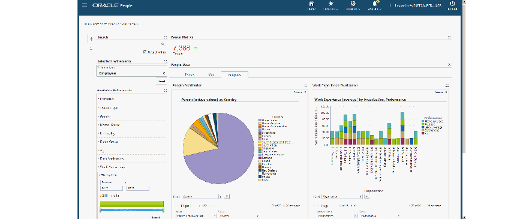This screenshot has height=219, width=532.
Task: Open People Distribution panel layout options
Action: tap(306, 86)
